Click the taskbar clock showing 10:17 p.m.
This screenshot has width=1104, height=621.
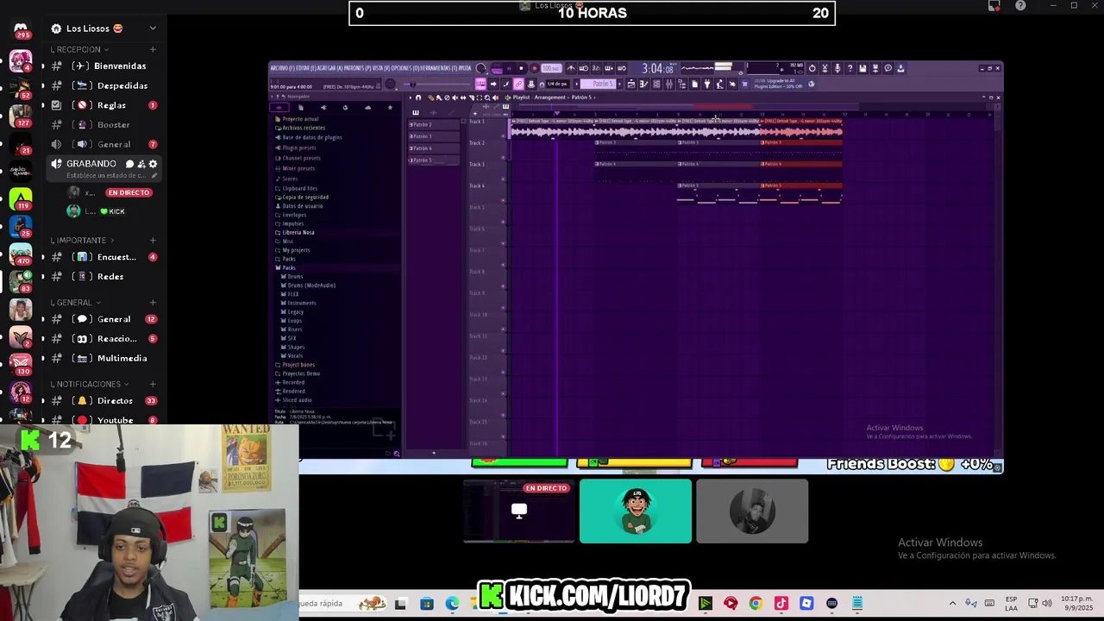point(1077,604)
